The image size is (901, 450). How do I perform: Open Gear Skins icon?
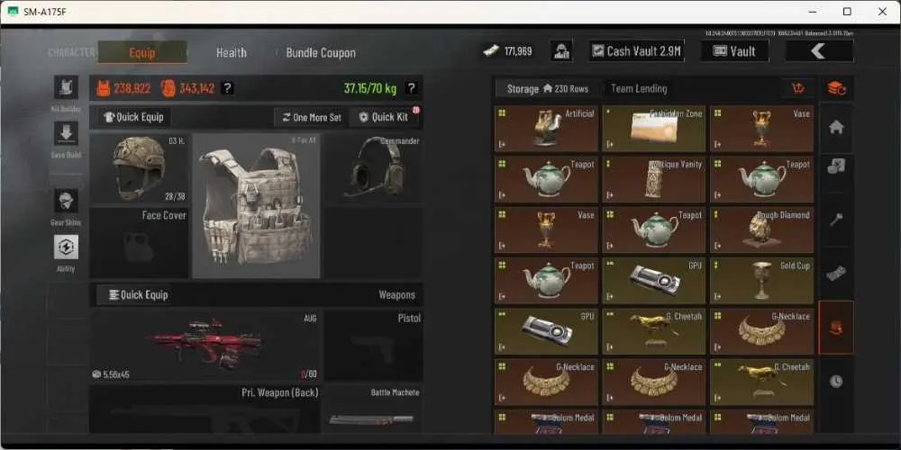[66, 201]
